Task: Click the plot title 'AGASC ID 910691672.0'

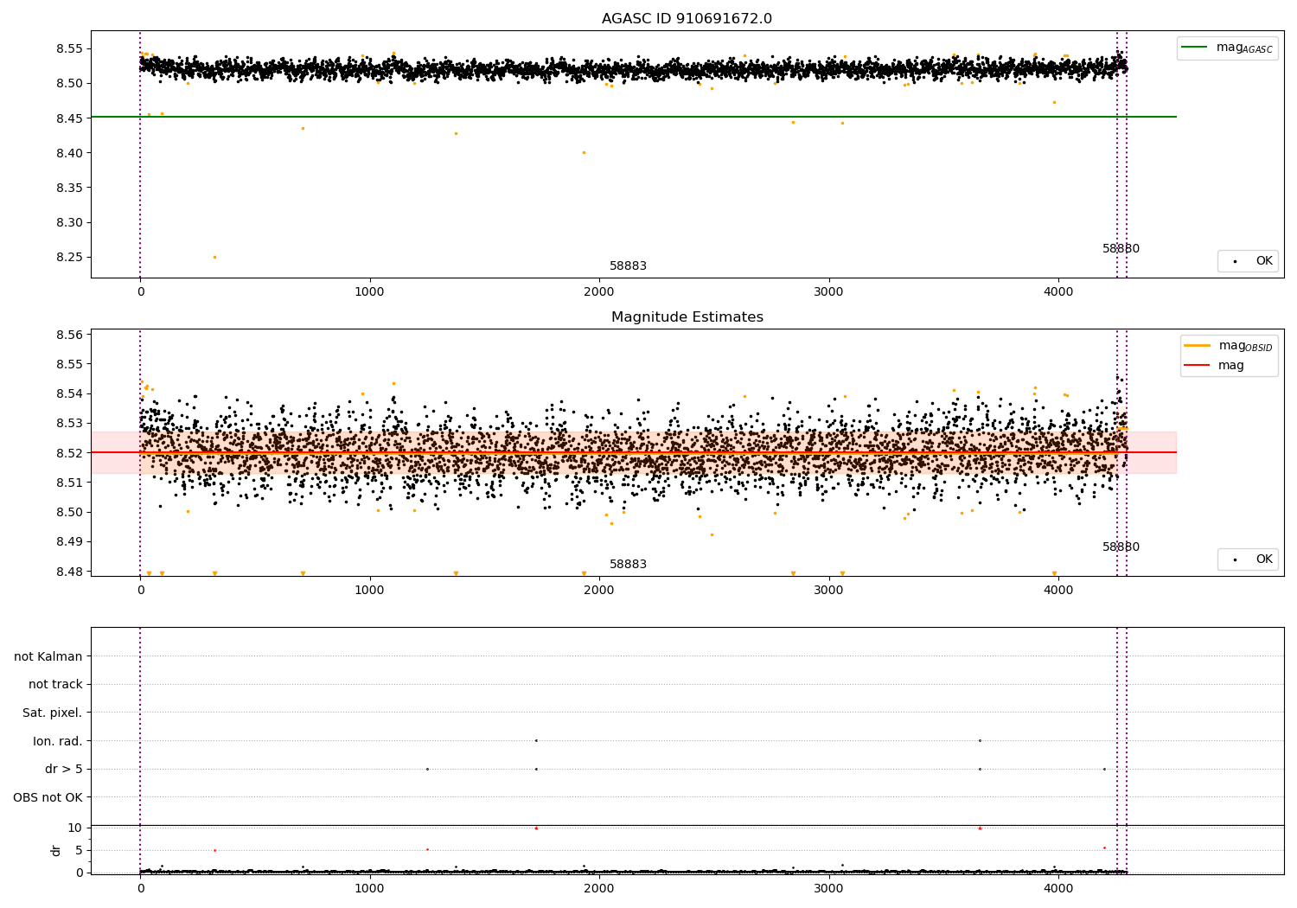Action: [687, 19]
